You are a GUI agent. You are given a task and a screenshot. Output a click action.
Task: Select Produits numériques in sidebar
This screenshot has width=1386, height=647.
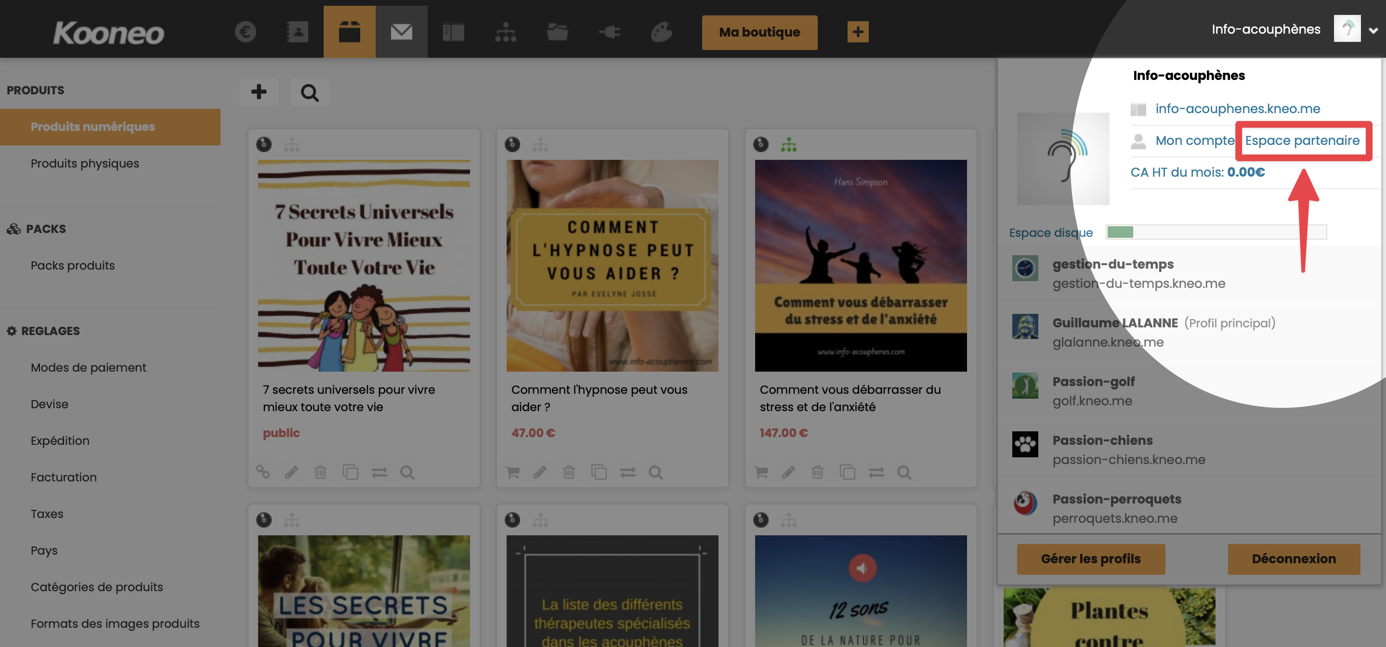pos(110,127)
